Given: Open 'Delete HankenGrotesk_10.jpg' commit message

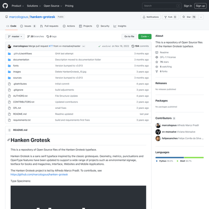Looking at the screenshot, I should pyautogui.click(x=71, y=72).
